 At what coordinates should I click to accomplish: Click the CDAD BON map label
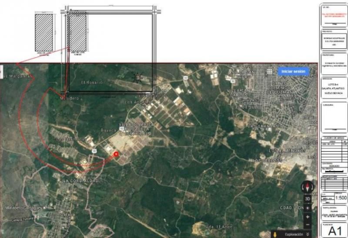click(x=291, y=208)
